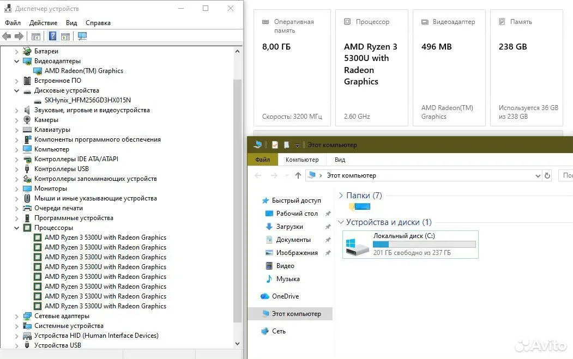Screen dimensions: 573x359
Task: Expand the Папки (7) group
Action: pyautogui.click(x=341, y=196)
